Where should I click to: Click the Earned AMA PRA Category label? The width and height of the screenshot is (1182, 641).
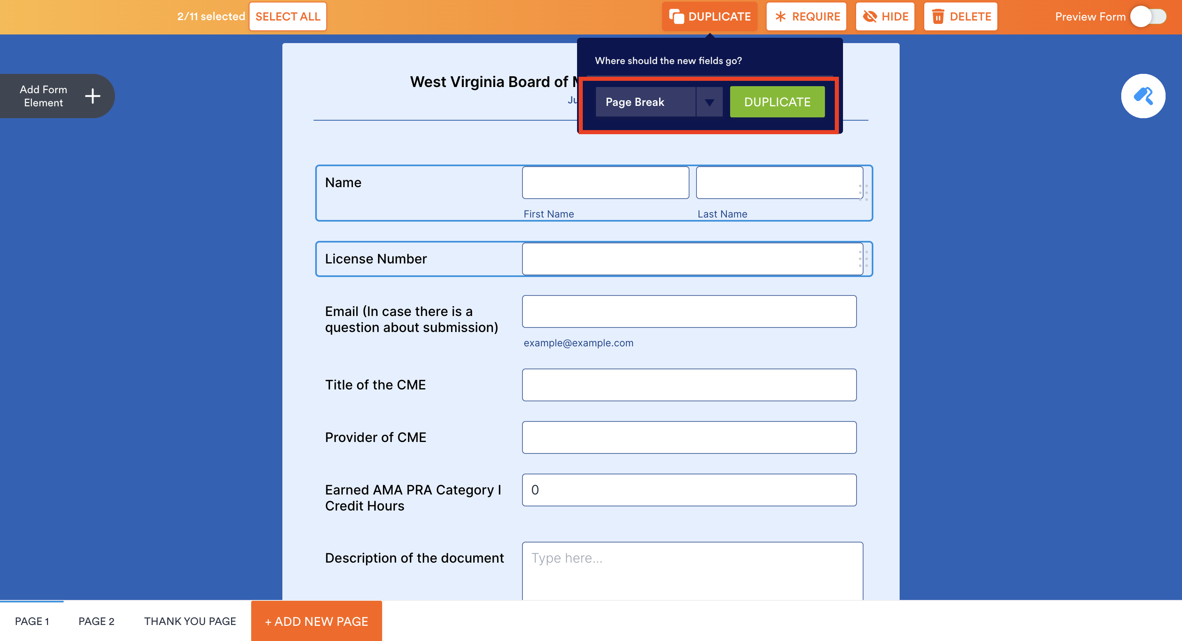[x=413, y=498]
